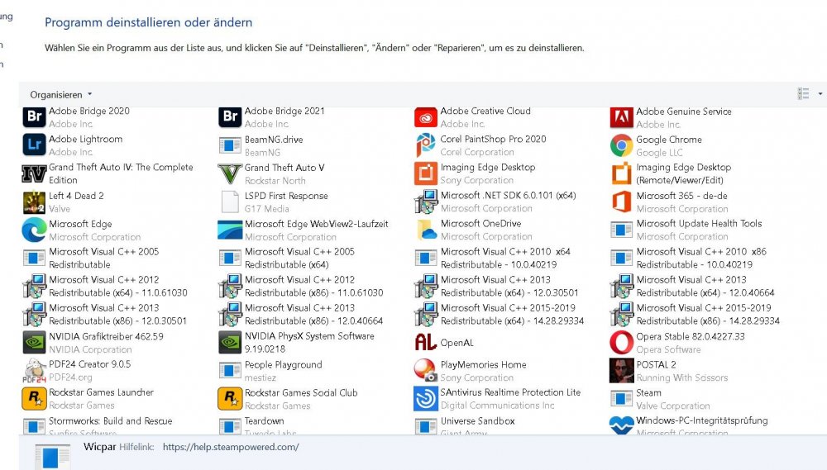Select the SAntivirus Realtime Protection Lite icon
Image resolution: width=827 pixels, height=470 pixels.
[x=426, y=399]
